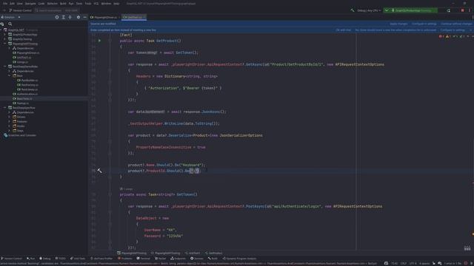Image resolution: width=474 pixels, height=266 pixels.
Task: Open the Problems tool window
Action: point(125,259)
